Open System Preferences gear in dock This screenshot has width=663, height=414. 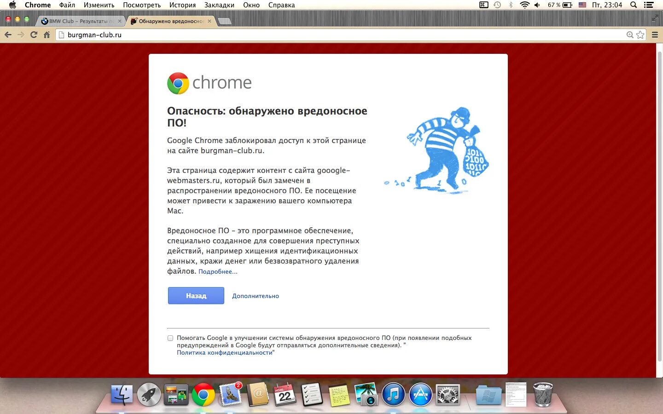point(448,395)
